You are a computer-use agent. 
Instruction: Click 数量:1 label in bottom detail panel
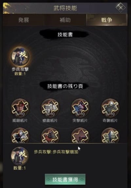20,168
